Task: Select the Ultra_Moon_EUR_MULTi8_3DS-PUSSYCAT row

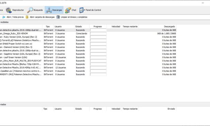Action: (x=88, y=61)
